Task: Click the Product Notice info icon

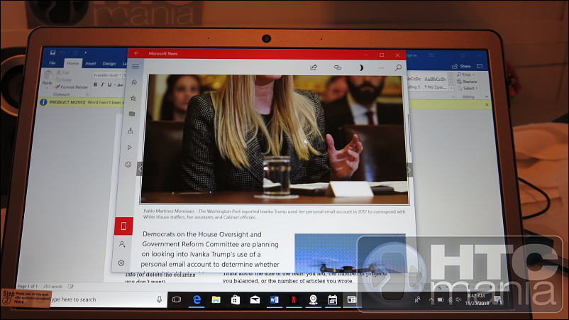Action: click(x=43, y=102)
